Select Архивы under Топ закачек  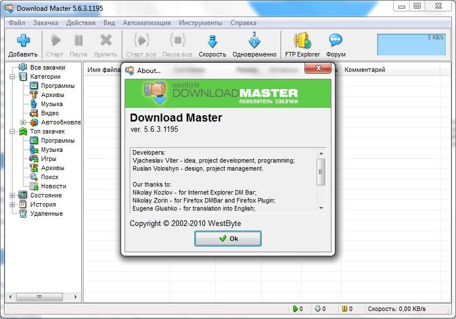click(x=53, y=168)
